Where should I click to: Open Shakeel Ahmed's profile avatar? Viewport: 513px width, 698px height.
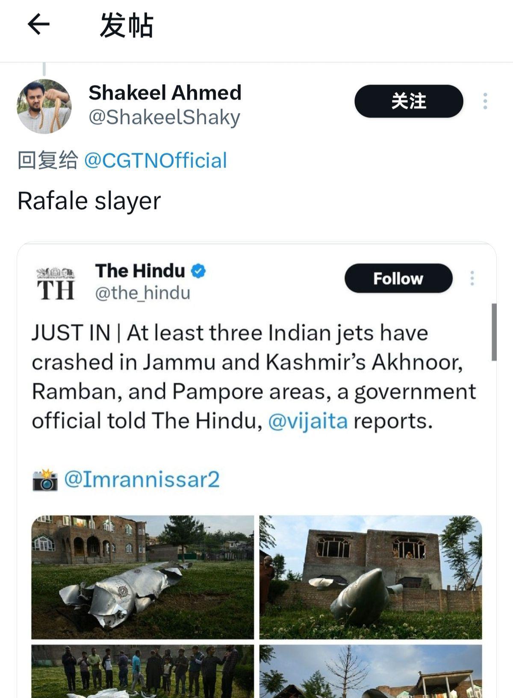(x=44, y=106)
